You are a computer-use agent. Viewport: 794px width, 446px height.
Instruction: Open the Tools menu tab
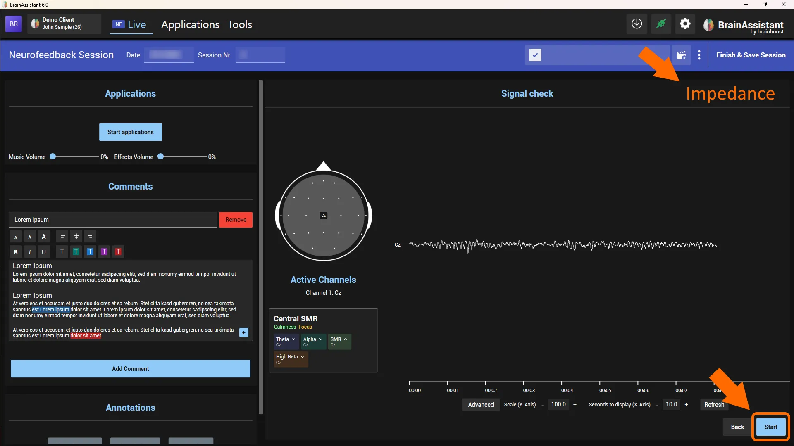240,24
